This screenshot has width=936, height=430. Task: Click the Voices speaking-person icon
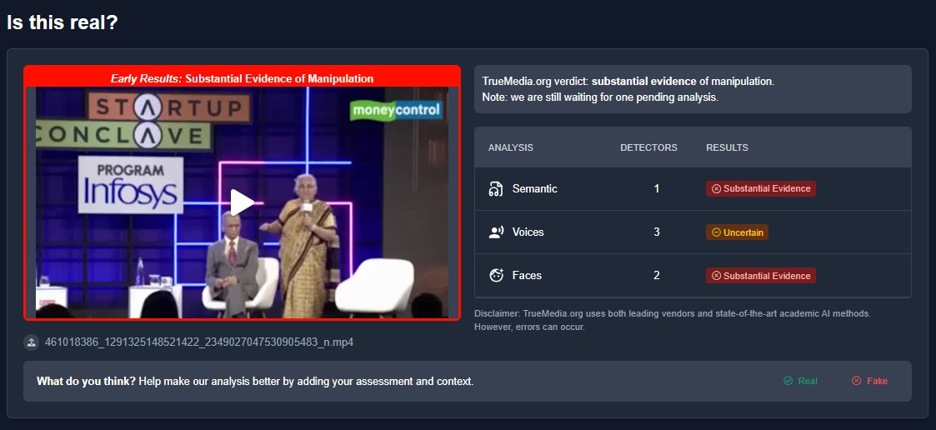[x=496, y=232]
